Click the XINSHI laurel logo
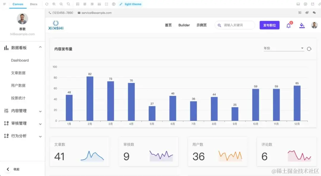This screenshot has height=176, width=321. coord(56,25)
